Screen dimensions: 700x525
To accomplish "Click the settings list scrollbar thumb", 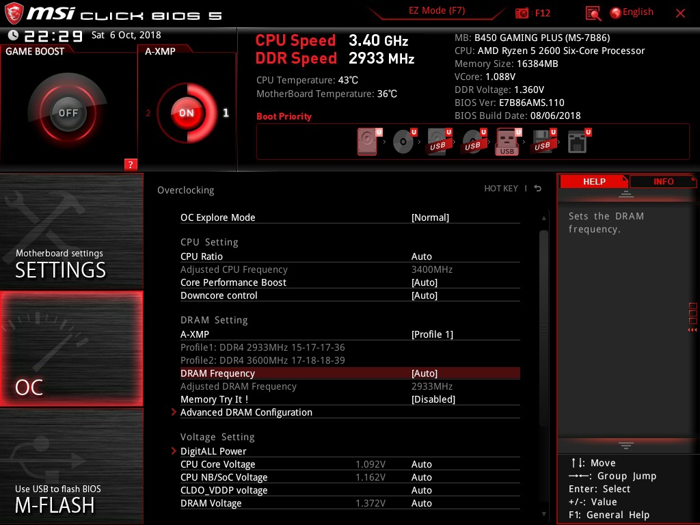I will pos(543,328).
